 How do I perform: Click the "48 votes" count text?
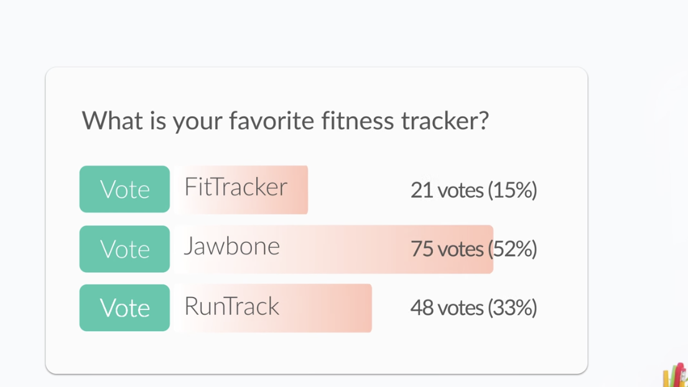coord(447,308)
